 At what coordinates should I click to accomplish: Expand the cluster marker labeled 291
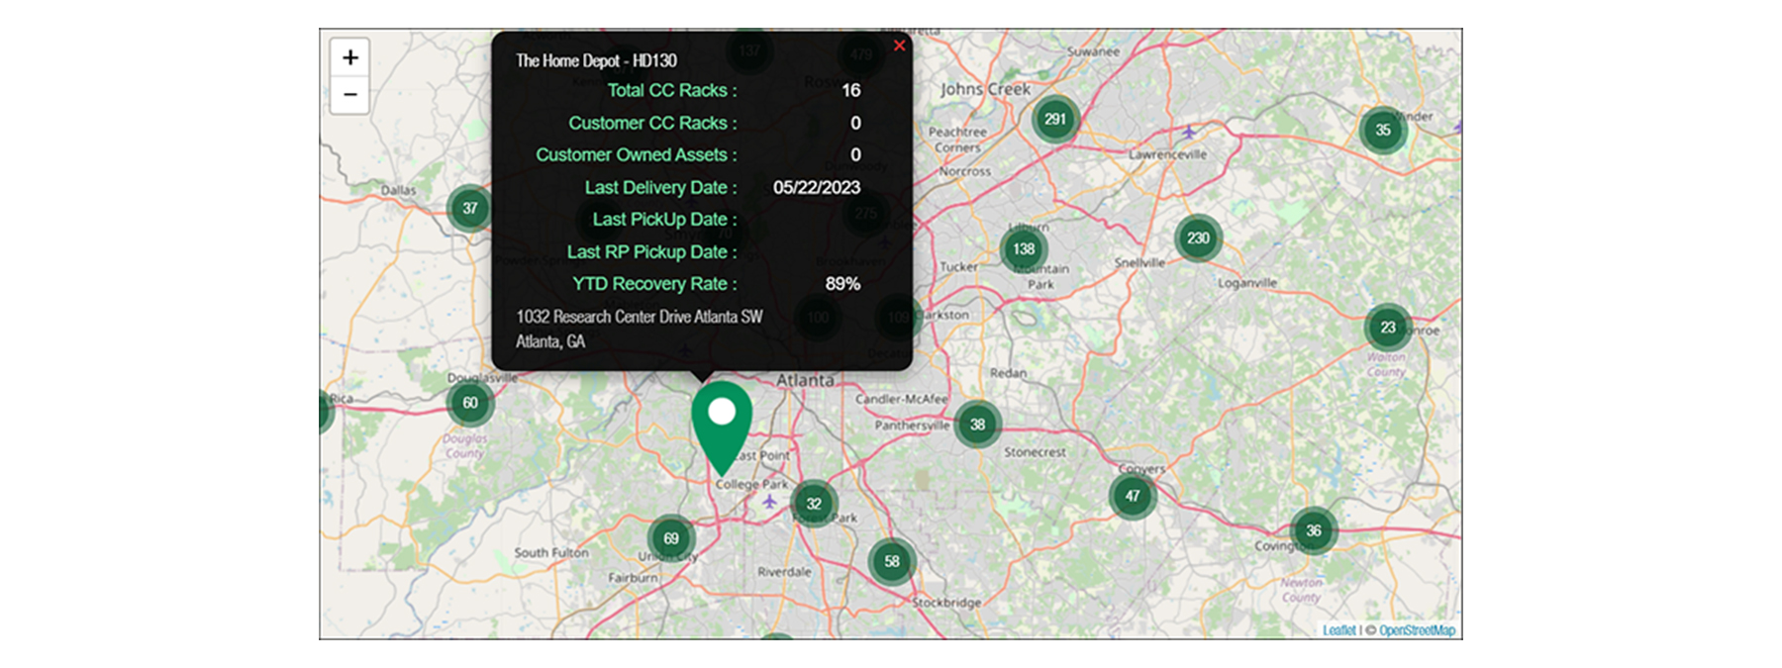[1055, 120]
